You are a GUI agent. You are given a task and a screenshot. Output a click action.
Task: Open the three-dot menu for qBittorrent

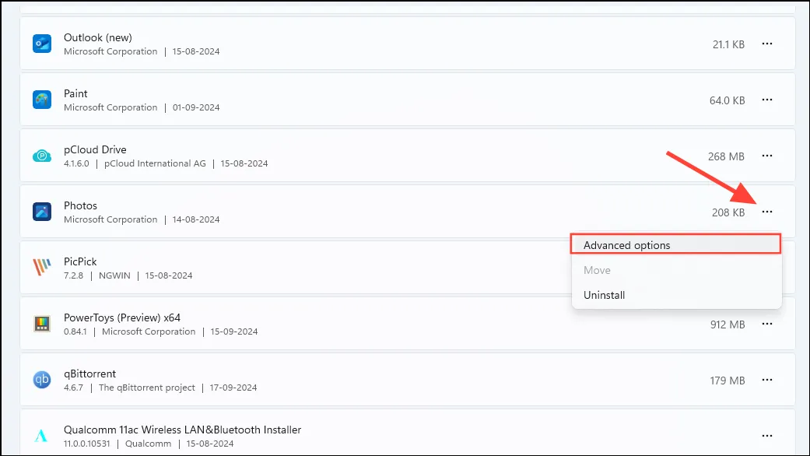pos(767,380)
